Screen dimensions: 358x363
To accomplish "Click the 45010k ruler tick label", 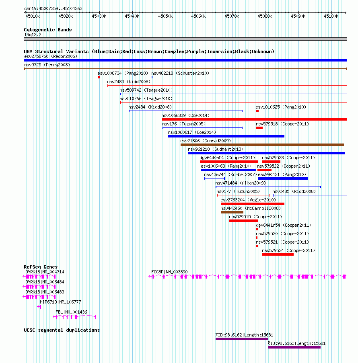I will [x=33, y=16].
